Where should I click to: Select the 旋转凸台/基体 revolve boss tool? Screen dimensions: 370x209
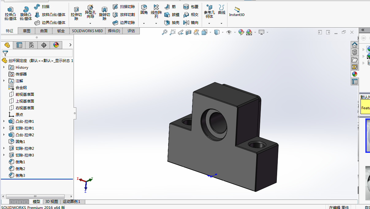coord(26,14)
